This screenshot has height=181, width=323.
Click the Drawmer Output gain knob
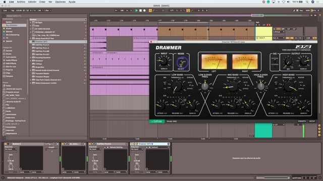tap(304, 61)
